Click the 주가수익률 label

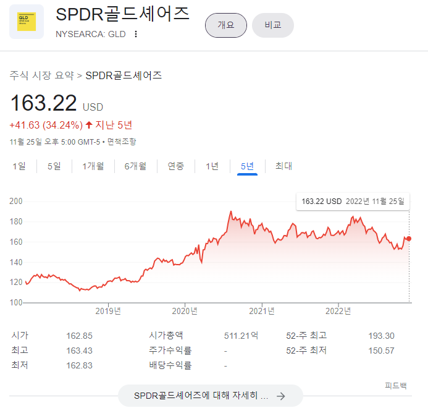tap(170, 351)
